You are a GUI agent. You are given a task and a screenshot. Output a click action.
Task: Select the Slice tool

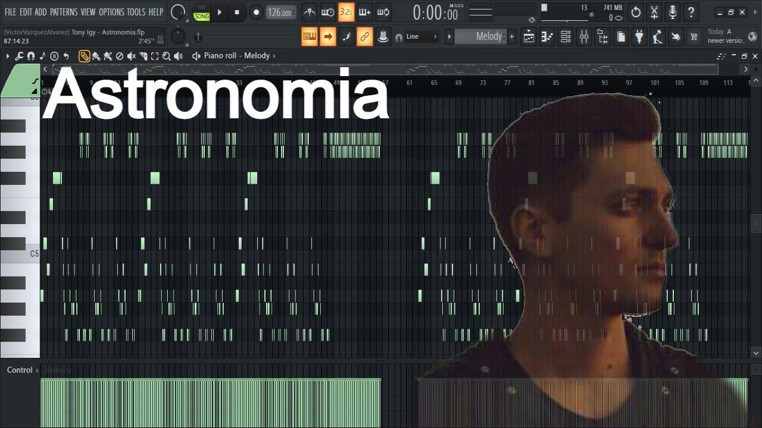pyautogui.click(x=143, y=56)
